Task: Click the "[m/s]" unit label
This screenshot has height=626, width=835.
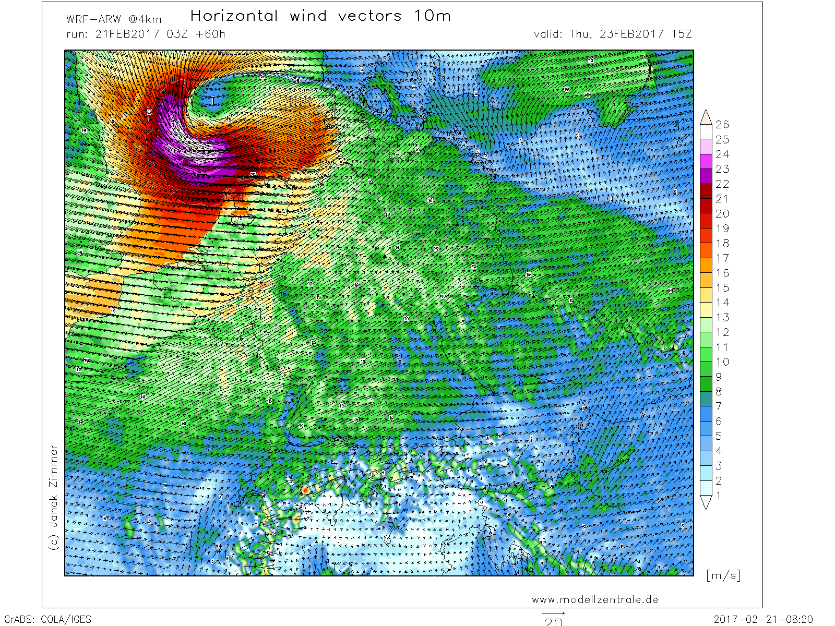Action: tap(723, 575)
